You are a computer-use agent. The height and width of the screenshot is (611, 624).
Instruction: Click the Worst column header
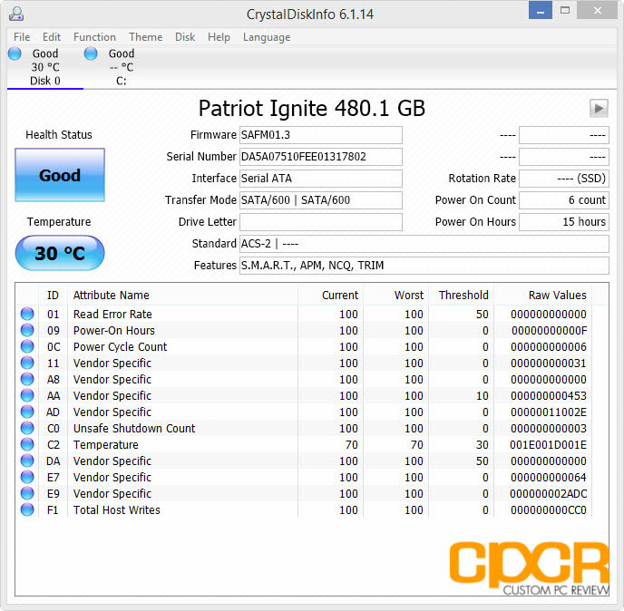point(395,296)
